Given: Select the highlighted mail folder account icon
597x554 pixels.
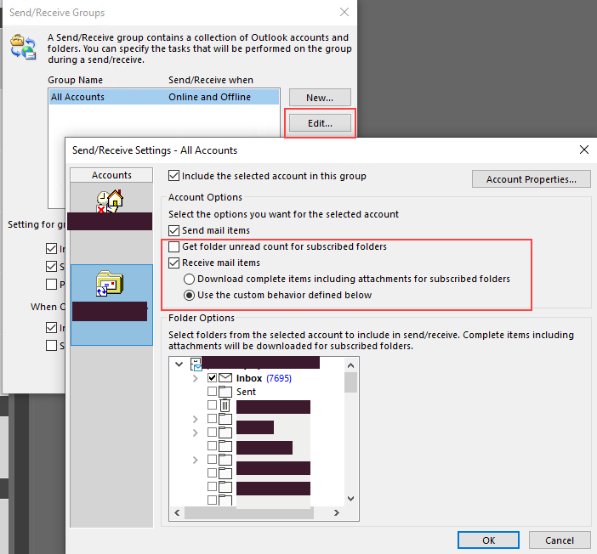Looking at the screenshot, I should [x=110, y=284].
